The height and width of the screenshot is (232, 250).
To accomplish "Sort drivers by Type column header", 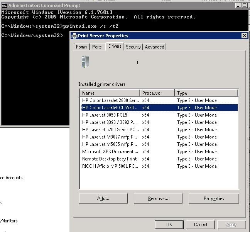I will coord(206,93).
